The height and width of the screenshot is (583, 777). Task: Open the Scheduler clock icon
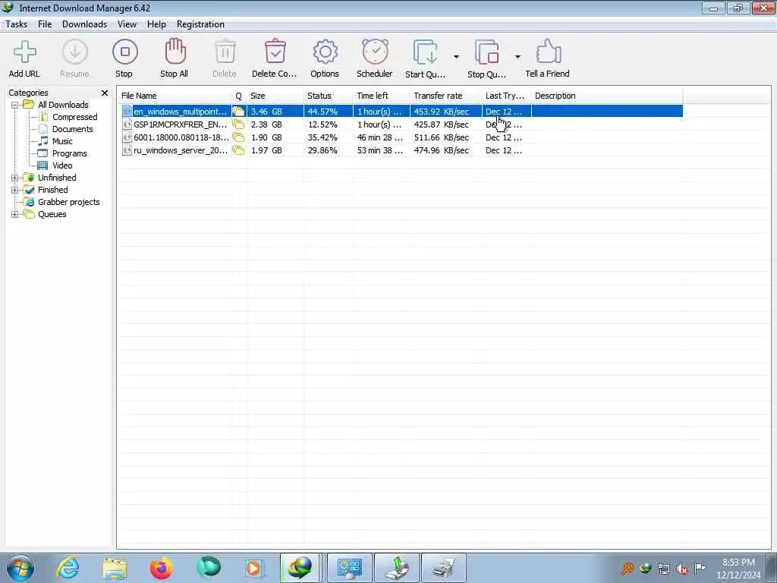375,52
